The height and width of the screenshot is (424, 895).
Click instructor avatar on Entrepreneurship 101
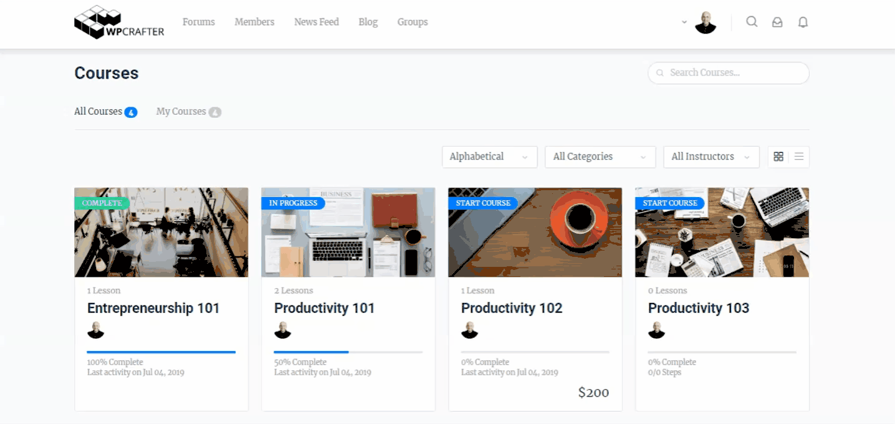pos(95,330)
